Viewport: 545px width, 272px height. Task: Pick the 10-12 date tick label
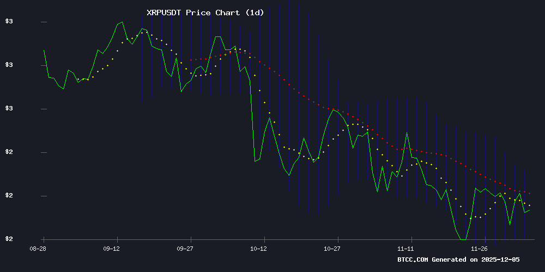(258, 248)
